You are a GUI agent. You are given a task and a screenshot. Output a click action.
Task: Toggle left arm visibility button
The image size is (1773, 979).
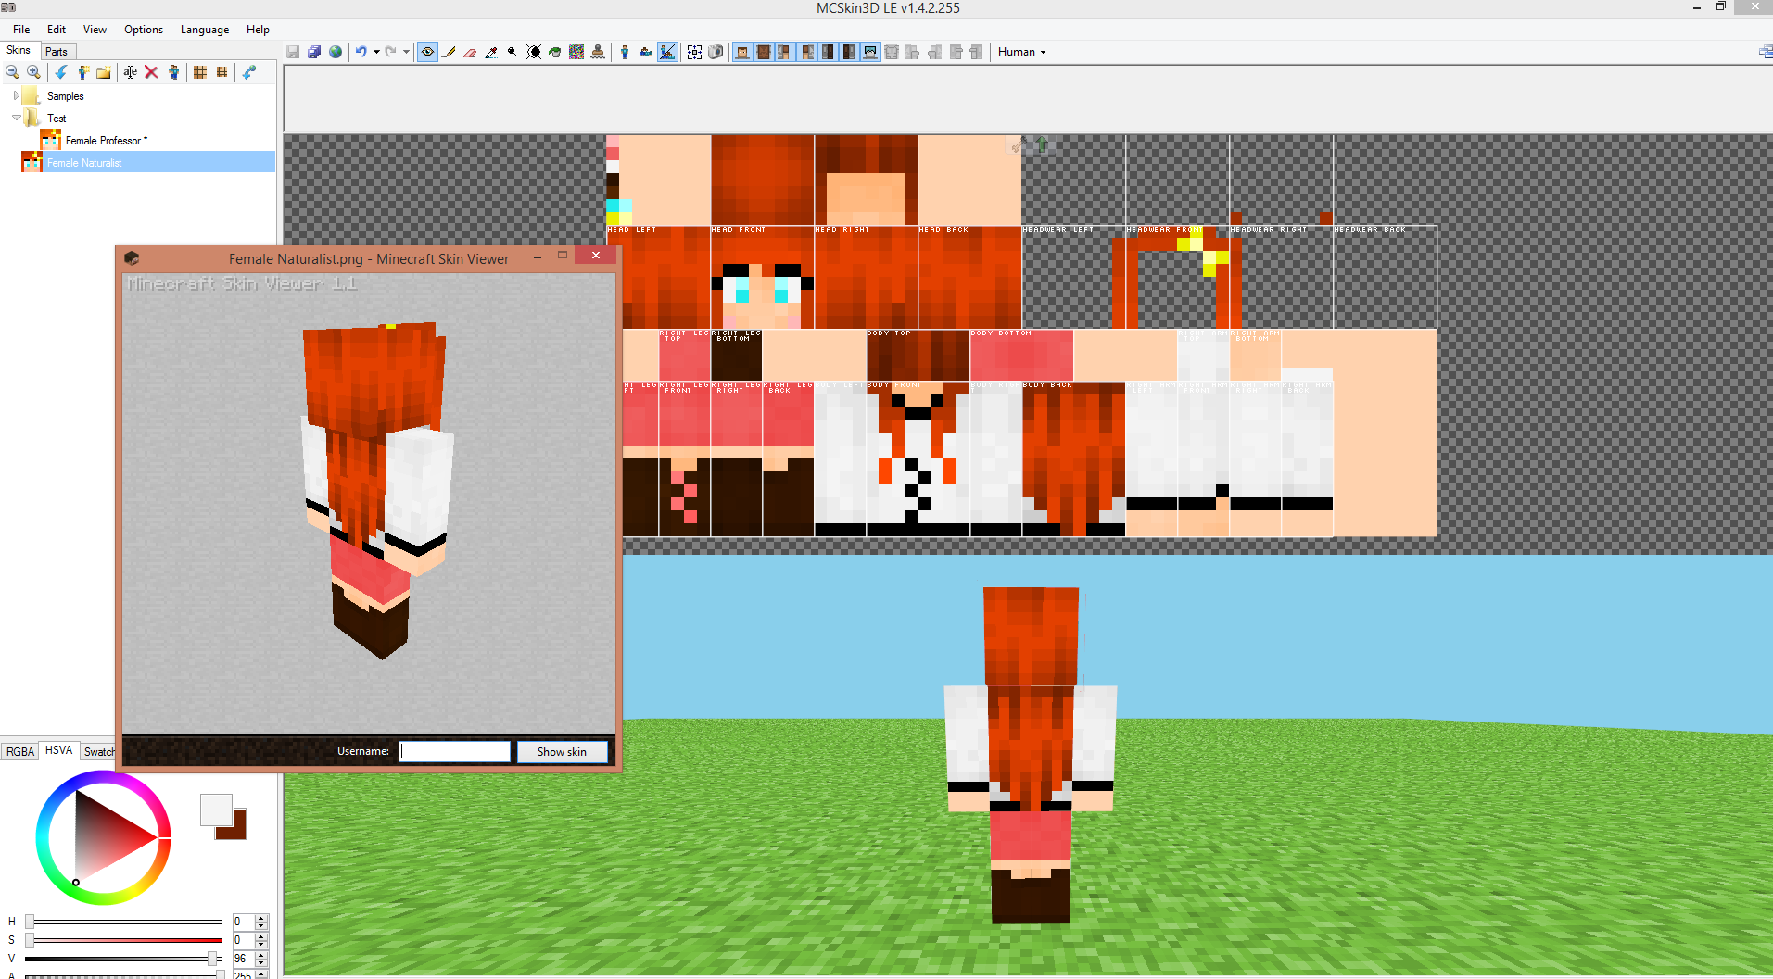785,52
